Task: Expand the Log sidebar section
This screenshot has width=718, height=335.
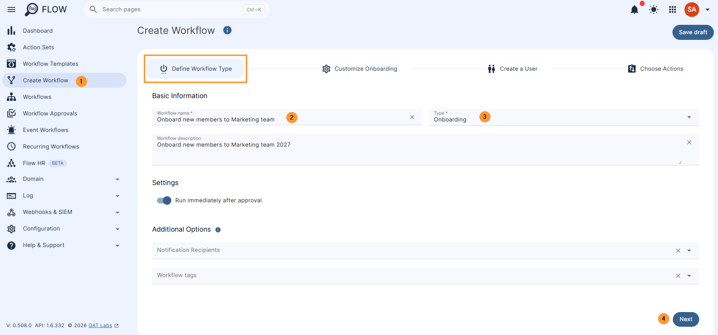Action: tap(117, 196)
